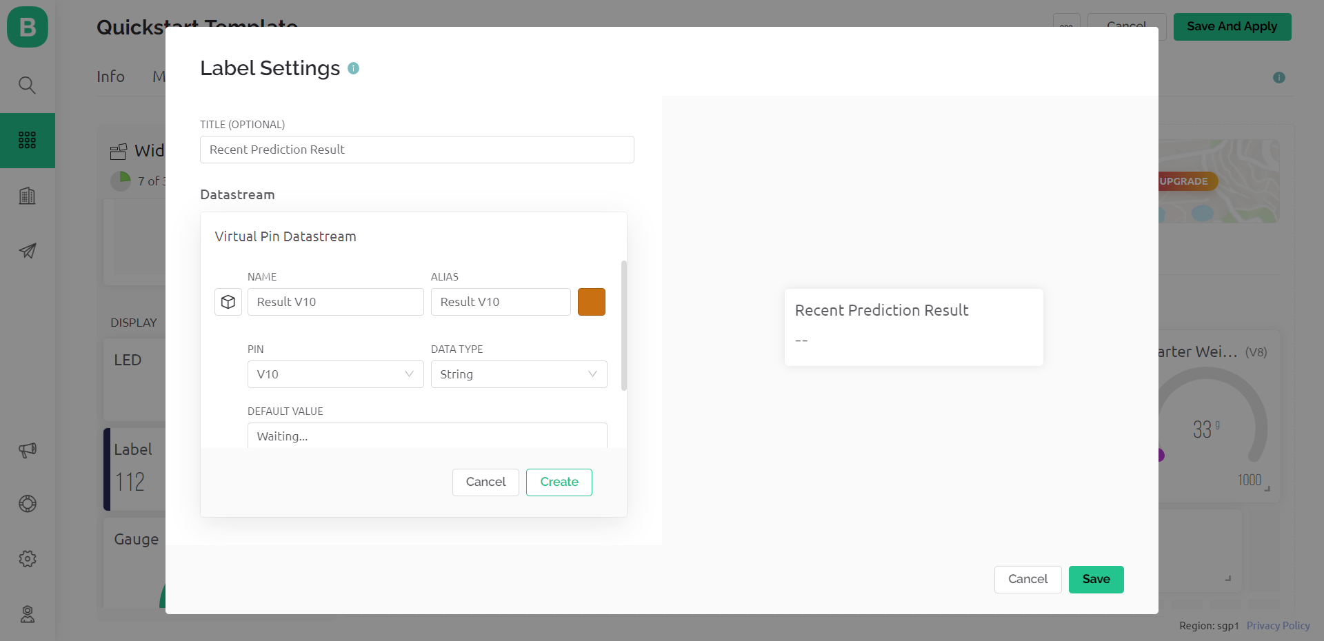Image resolution: width=1324 pixels, height=641 pixels.
Task: Expand the PIN V10 dropdown
Action: 335,374
